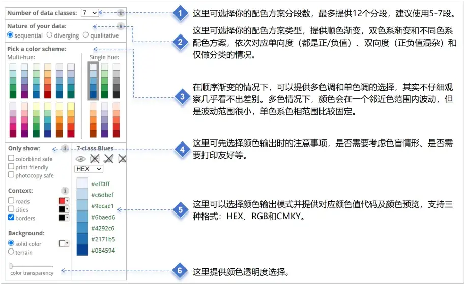Pick the multi-hue yellow-orange-red scheme

[x=71, y=120]
